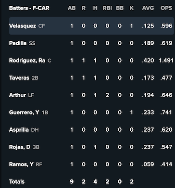Click the OPS column header
This screenshot has width=175, height=188.
166,8
